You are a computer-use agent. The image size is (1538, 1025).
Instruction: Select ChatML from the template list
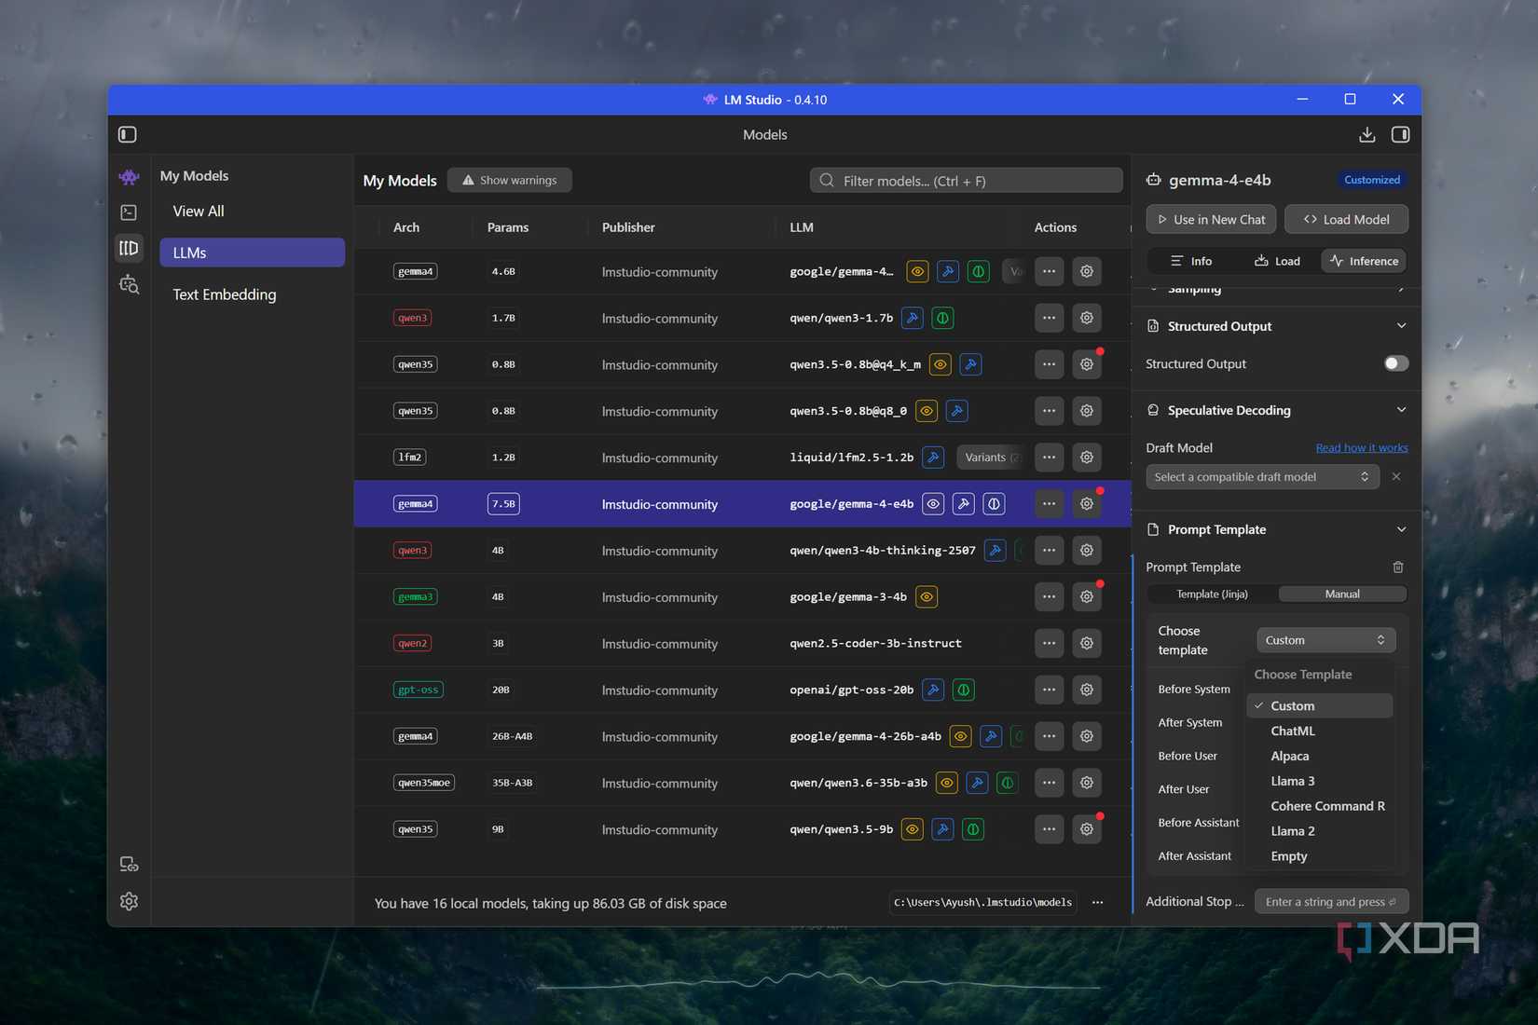point(1320,731)
